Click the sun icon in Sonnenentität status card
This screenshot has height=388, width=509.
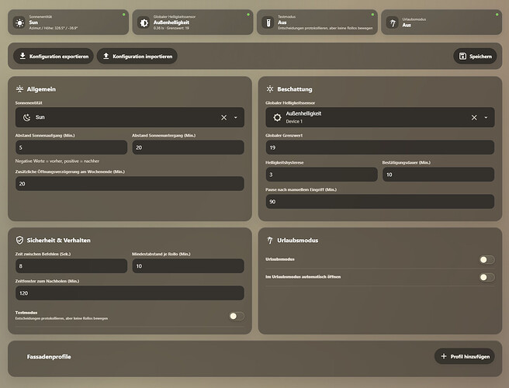tap(20, 23)
